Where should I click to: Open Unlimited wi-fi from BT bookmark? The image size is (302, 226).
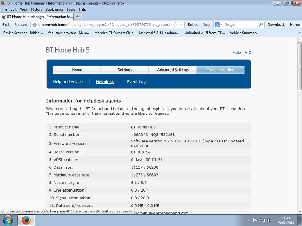[205, 33]
